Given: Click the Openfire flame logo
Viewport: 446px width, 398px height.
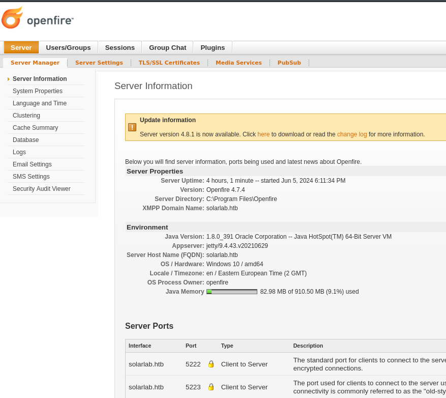Looking at the screenshot, I should point(12,18).
